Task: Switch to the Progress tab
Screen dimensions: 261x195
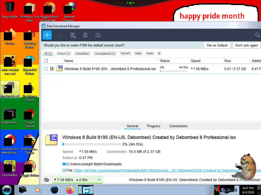Action: pos(153,126)
